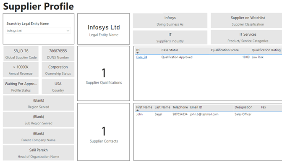Click the IT Supplier's Industry card
The image size is (282, 161).
(170, 37)
